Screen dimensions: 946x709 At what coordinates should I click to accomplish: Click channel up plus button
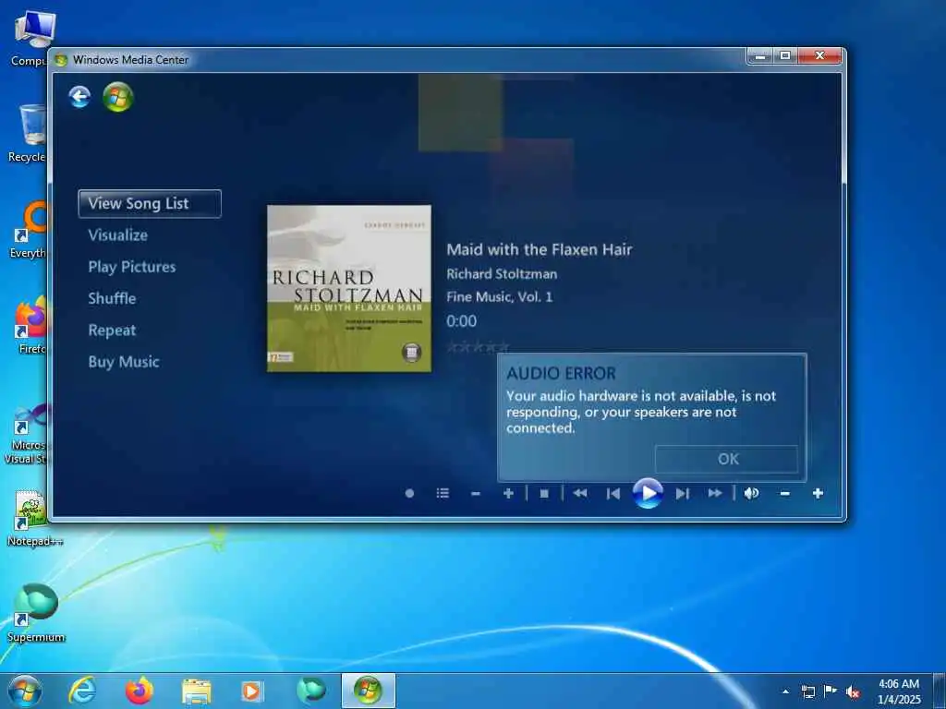pyautogui.click(x=509, y=493)
